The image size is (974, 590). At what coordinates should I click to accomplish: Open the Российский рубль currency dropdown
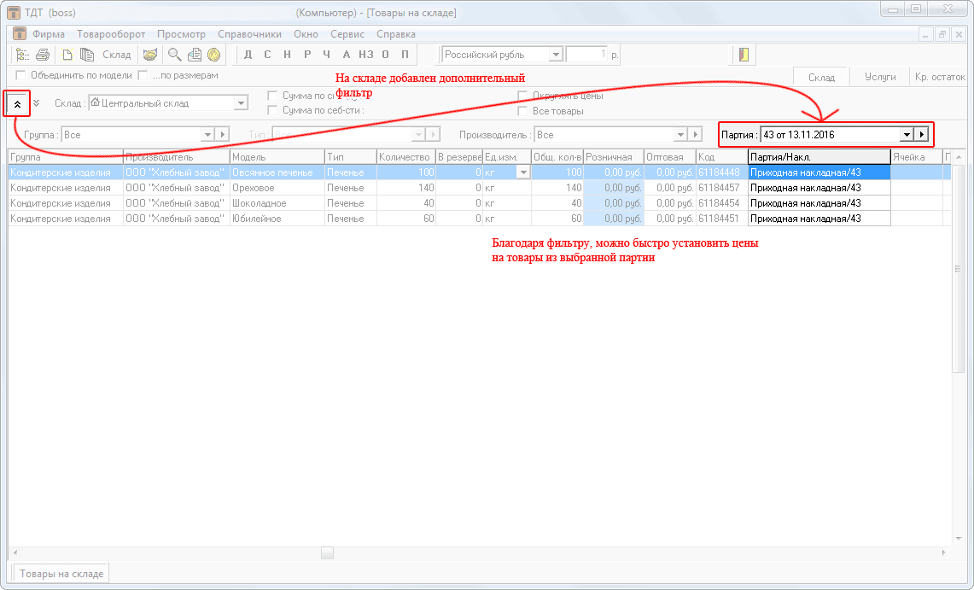pyautogui.click(x=556, y=55)
